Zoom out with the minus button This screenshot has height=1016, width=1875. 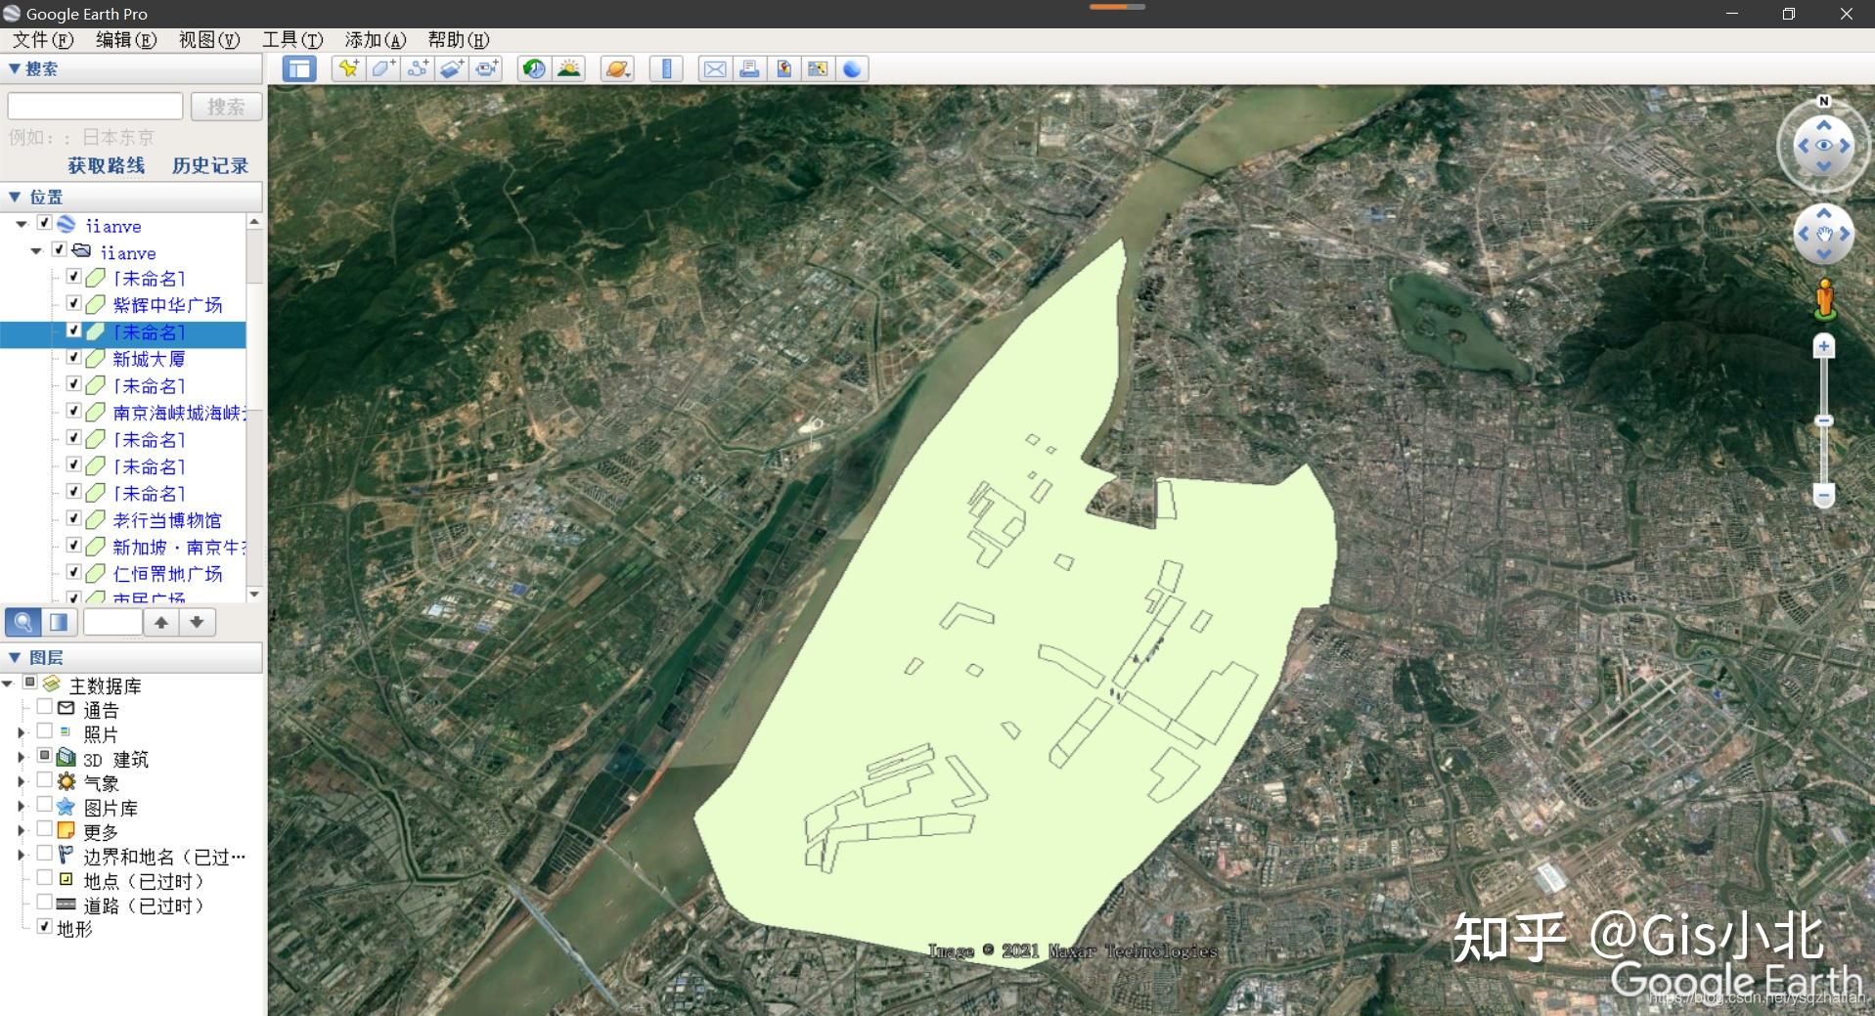click(1824, 495)
